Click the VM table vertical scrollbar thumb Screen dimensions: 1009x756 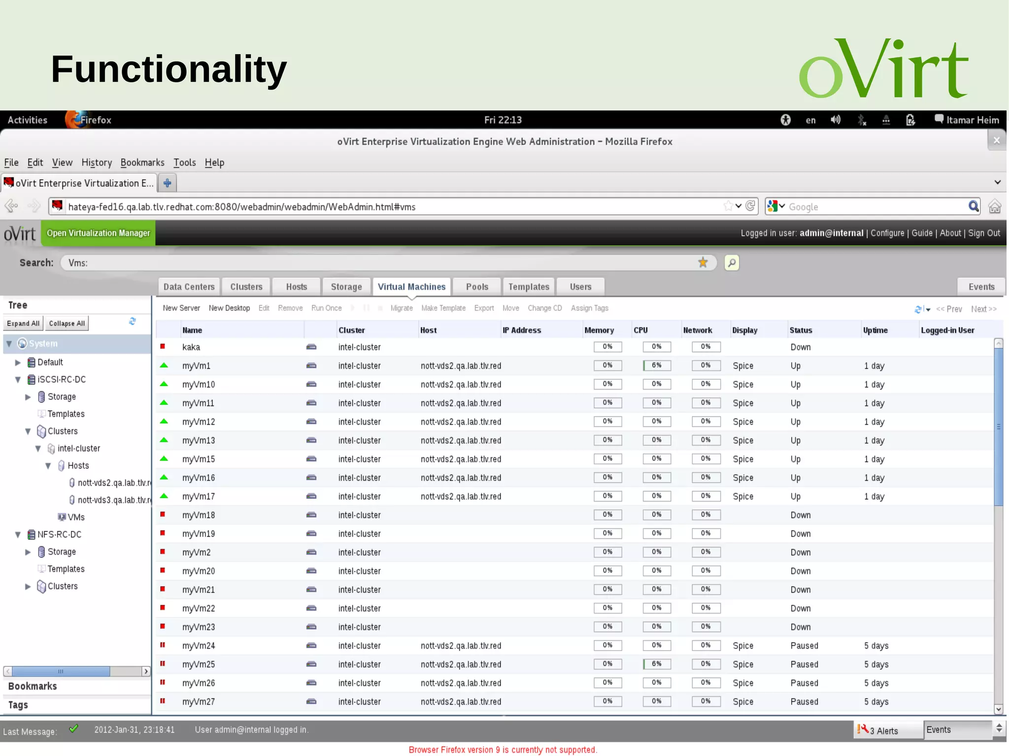[999, 427]
